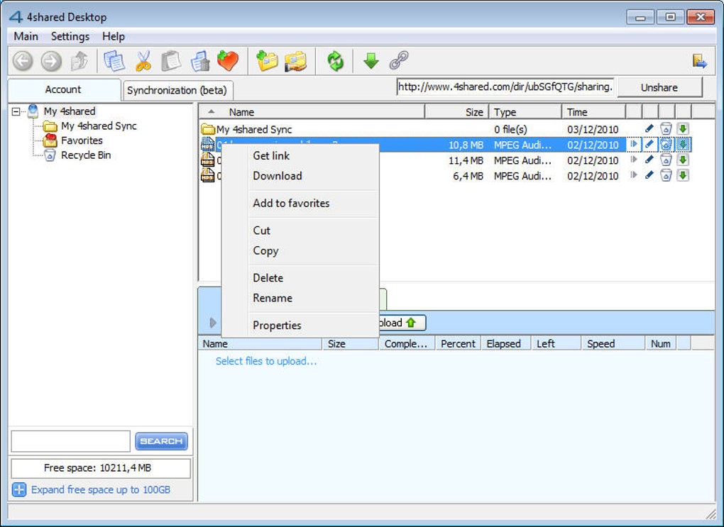Click Select files to upload link
Screen dimensions: 724x527
pyautogui.click(x=266, y=361)
